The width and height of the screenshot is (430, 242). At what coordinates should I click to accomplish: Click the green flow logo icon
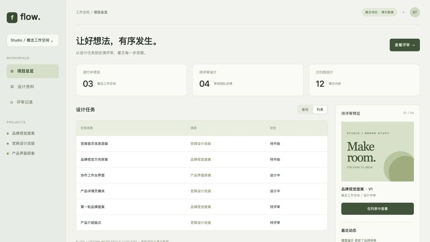12,17
